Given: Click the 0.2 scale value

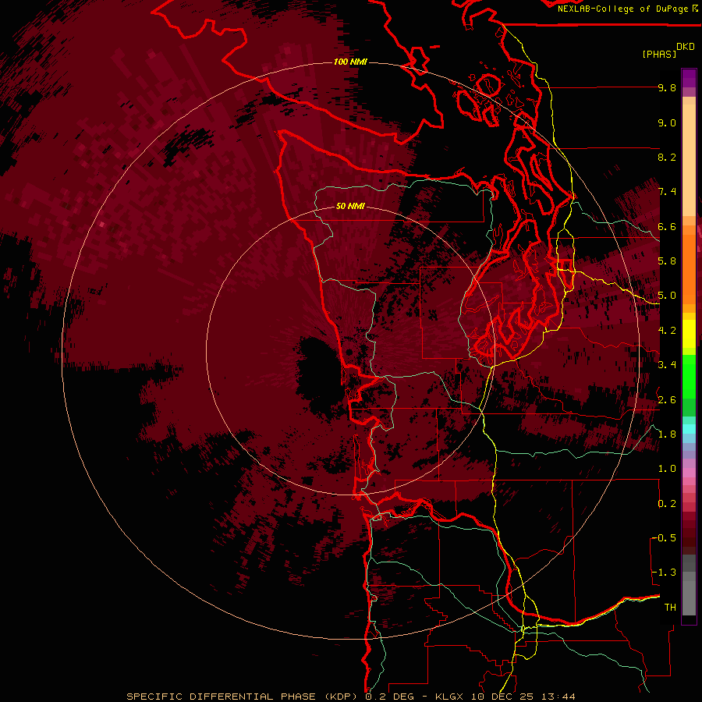Looking at the screenshot, I should [667, 504].
